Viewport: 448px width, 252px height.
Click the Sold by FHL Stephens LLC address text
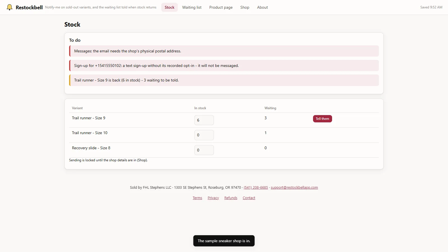click(185, 188)
